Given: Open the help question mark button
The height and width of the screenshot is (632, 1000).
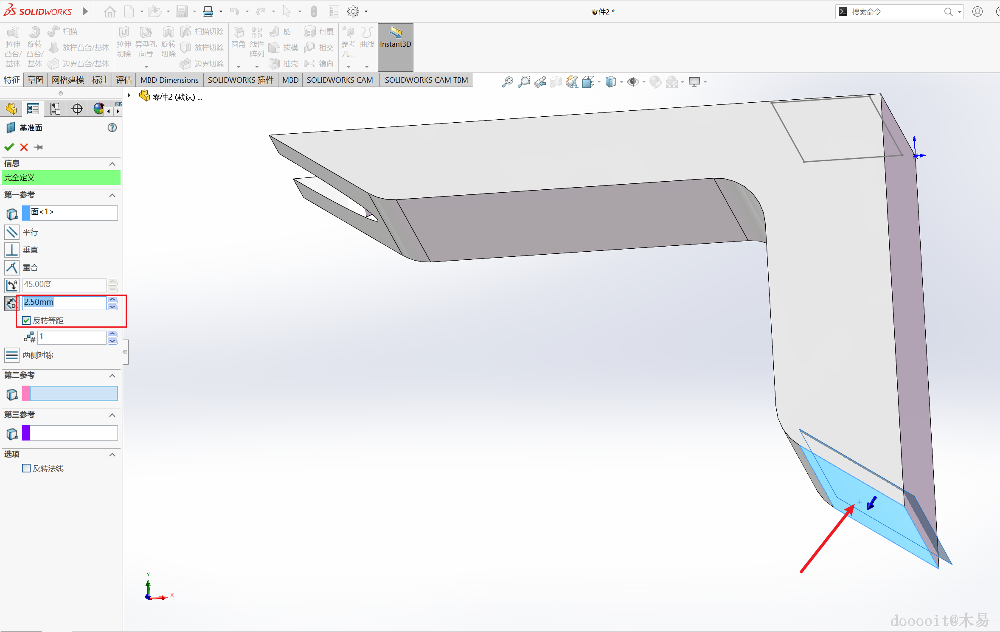Looking at the screenshot, I should pos(112,128).
